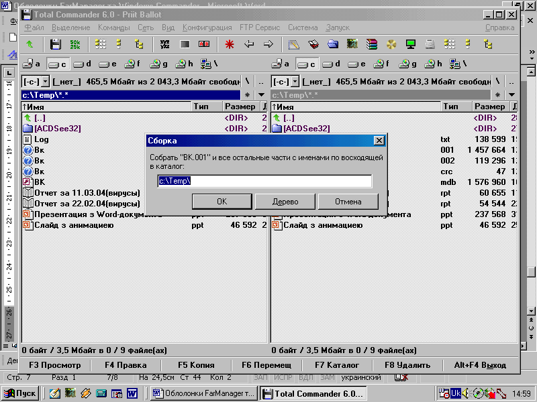
Task: Select drive e in right panel drive bar
Action: (x=357, y=64)
